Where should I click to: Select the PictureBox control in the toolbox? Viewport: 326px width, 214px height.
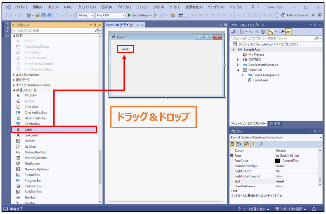(32, 175)
